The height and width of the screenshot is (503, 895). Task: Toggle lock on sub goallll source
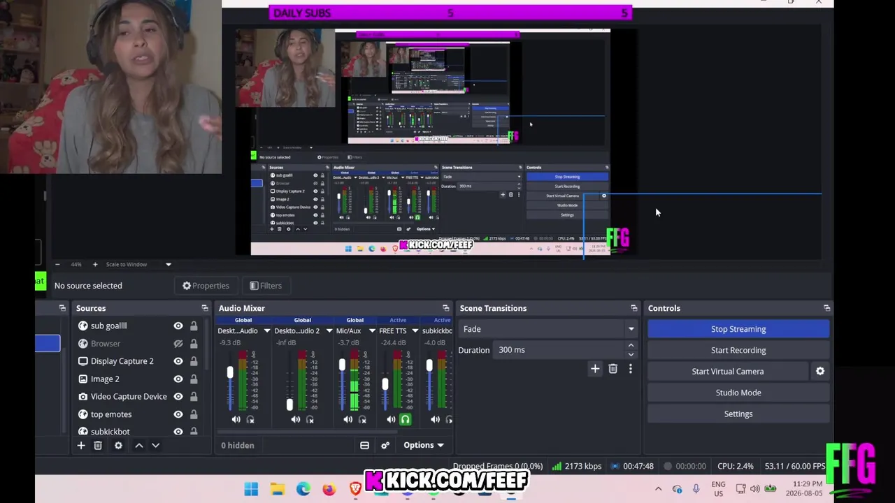coord(194,326)
